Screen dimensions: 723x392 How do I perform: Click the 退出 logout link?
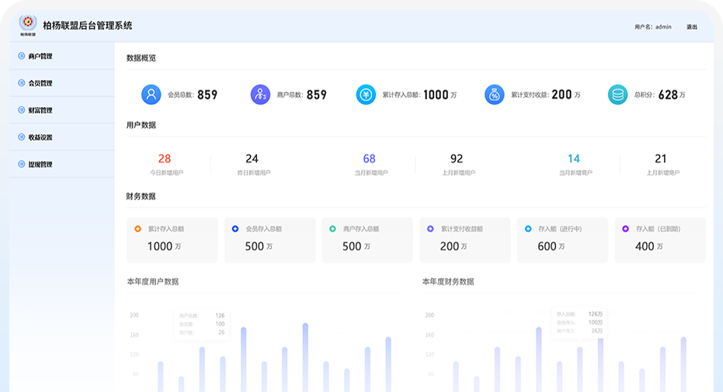pos(692,26)
